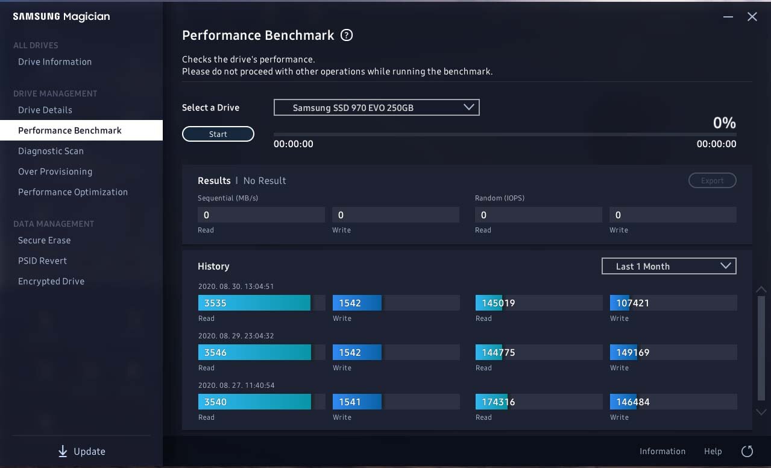The width and height of the screenshot is (771, 468).
Task: Click the 149169 random write history value
Action: (x=632, y=352)
